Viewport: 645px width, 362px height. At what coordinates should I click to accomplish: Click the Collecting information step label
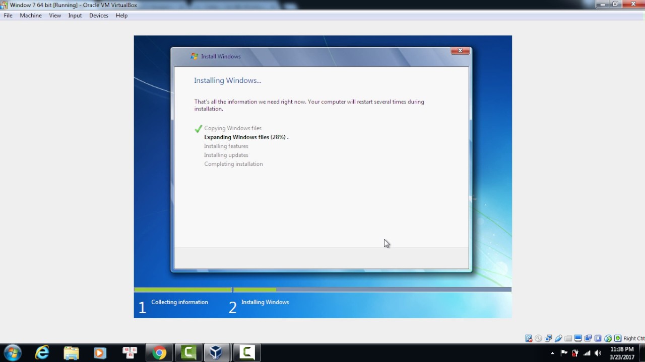(x=179, y=302)
